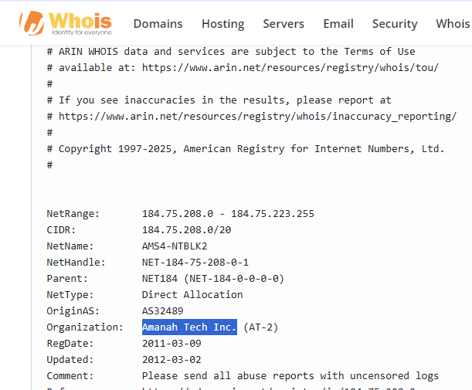Image resolution: width=472 pixels, height=390 pixels.
Task: Open the Servers menu
Action: point(284,24)
